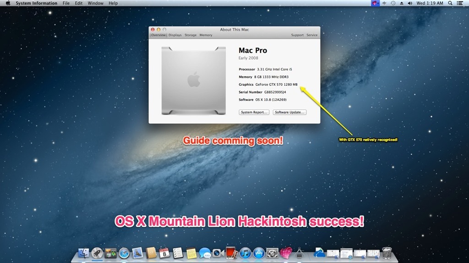This screenshot has width=469, height=263.
Task: Select the Overview tab
Action: 158,35
